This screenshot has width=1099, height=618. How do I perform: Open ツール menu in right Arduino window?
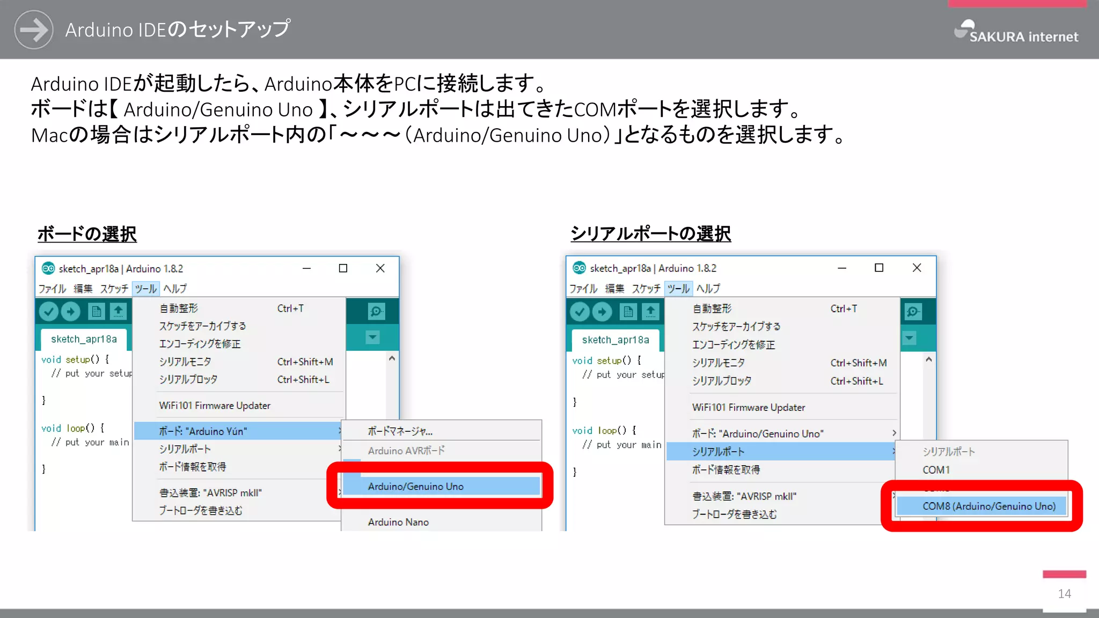pyautogui.click(x=678, y=289)
